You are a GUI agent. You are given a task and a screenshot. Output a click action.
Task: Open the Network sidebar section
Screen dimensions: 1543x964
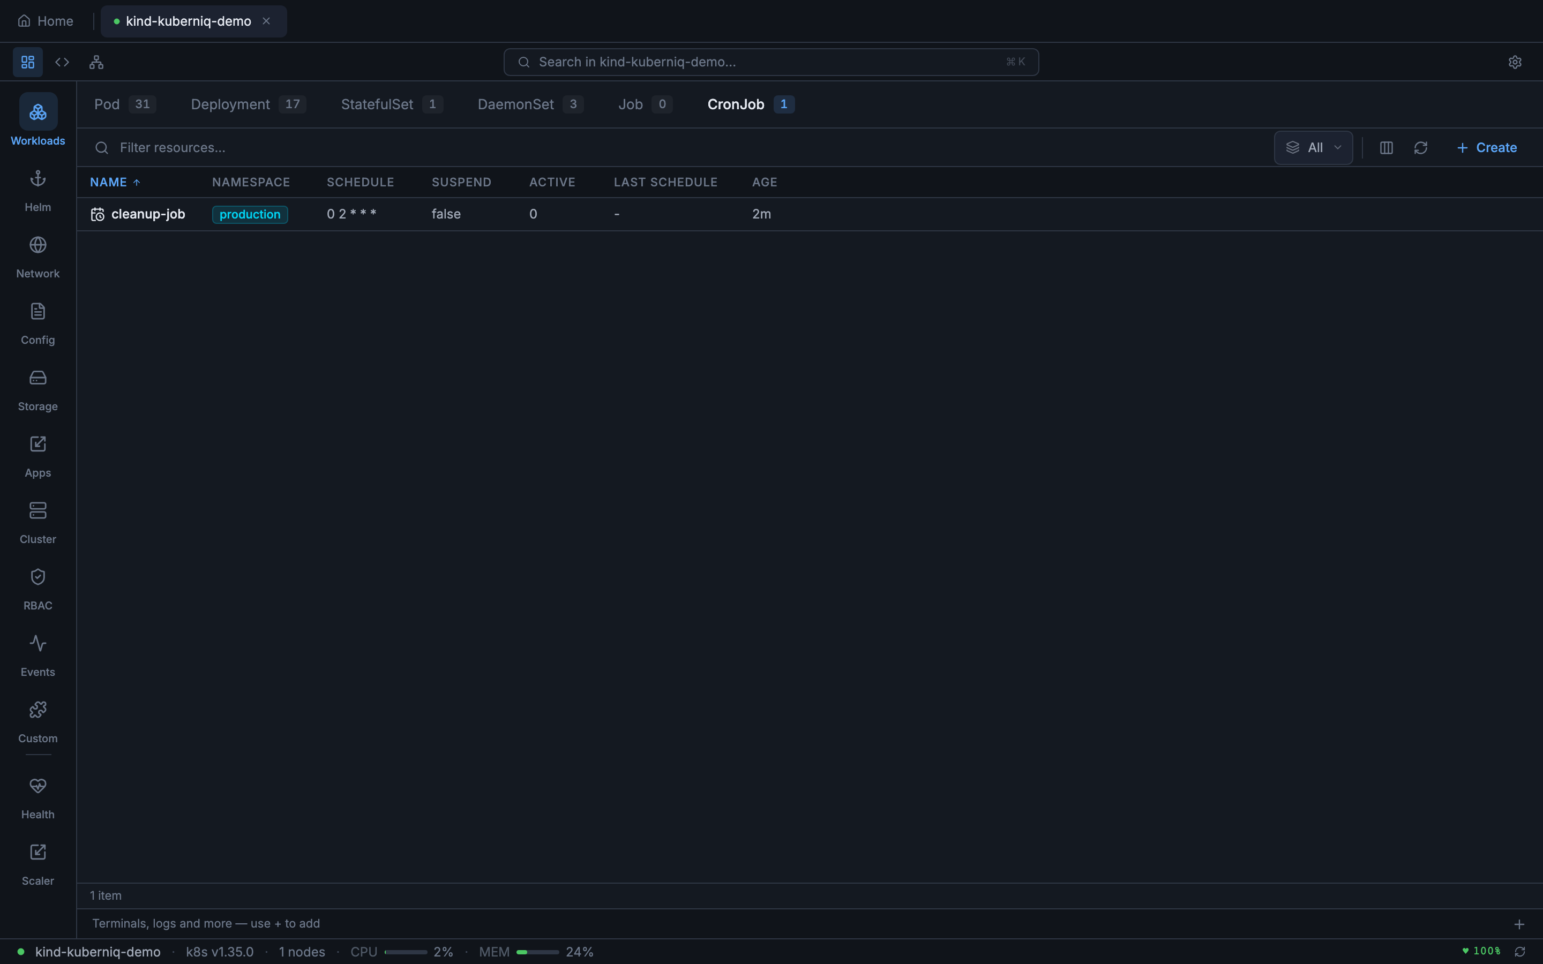38,257
